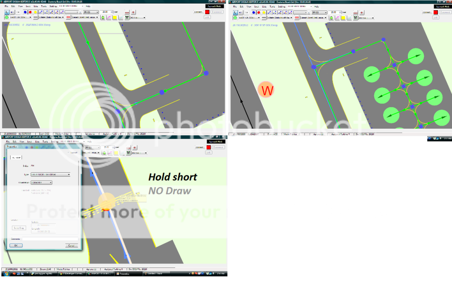This screenshot has height=282, width=452.
Task: Open the GRASS surface type dropdown
Action: coord(97,12)
